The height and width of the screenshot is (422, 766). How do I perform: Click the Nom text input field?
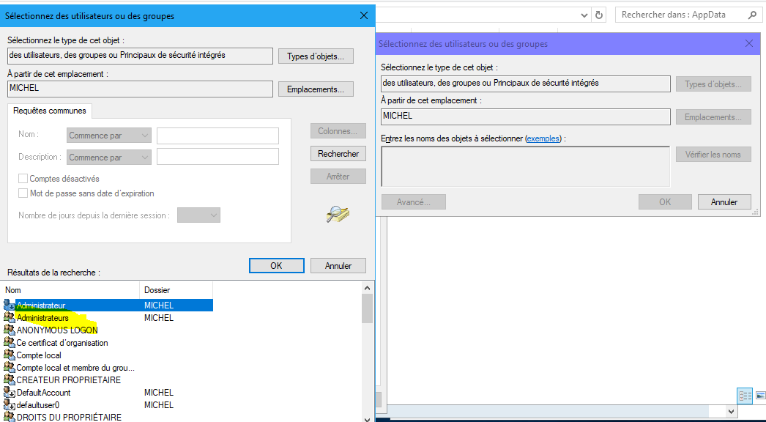pos(218,136)
